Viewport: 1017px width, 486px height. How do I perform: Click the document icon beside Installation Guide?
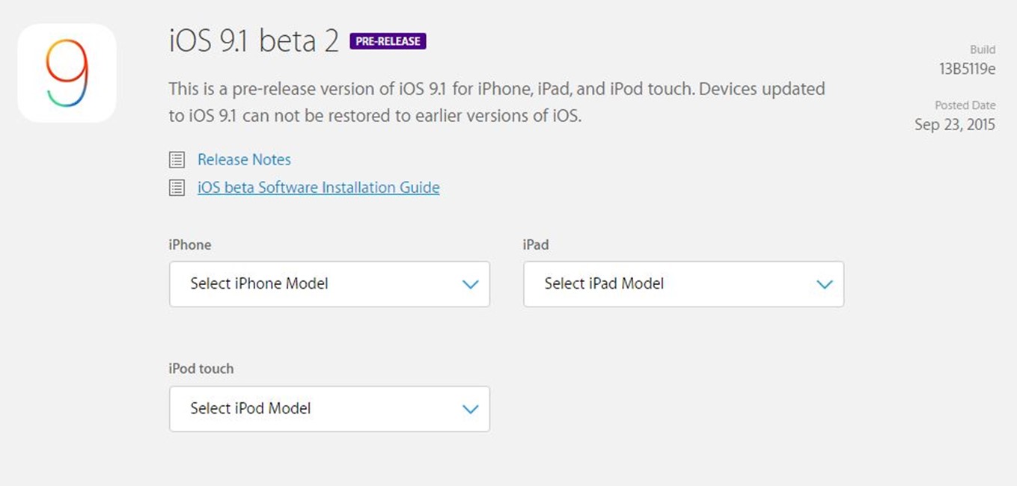click(177, 188)
